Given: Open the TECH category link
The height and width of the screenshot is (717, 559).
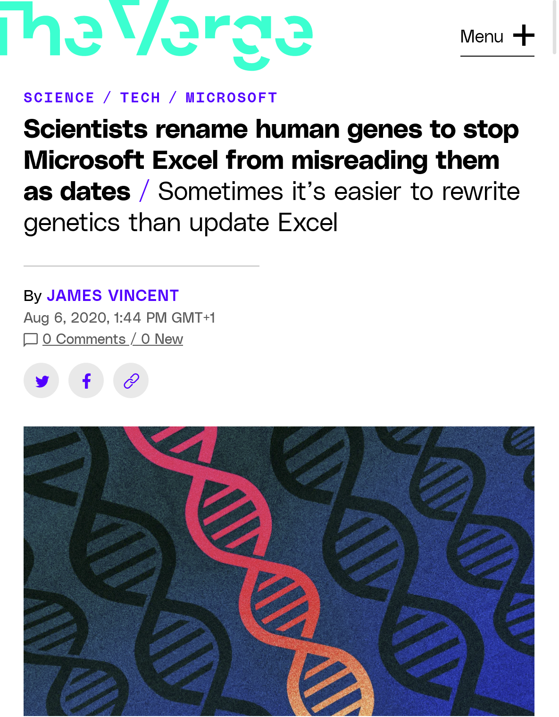Looking at the screenshot, I should click(x=140, y=98).
